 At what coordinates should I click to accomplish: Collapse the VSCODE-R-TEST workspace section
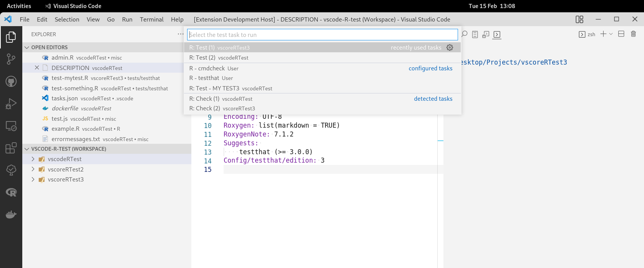(x=27, y=149)
